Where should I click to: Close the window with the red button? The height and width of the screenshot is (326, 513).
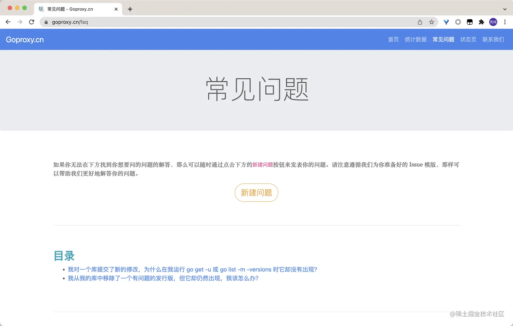[x=10, y=8]
